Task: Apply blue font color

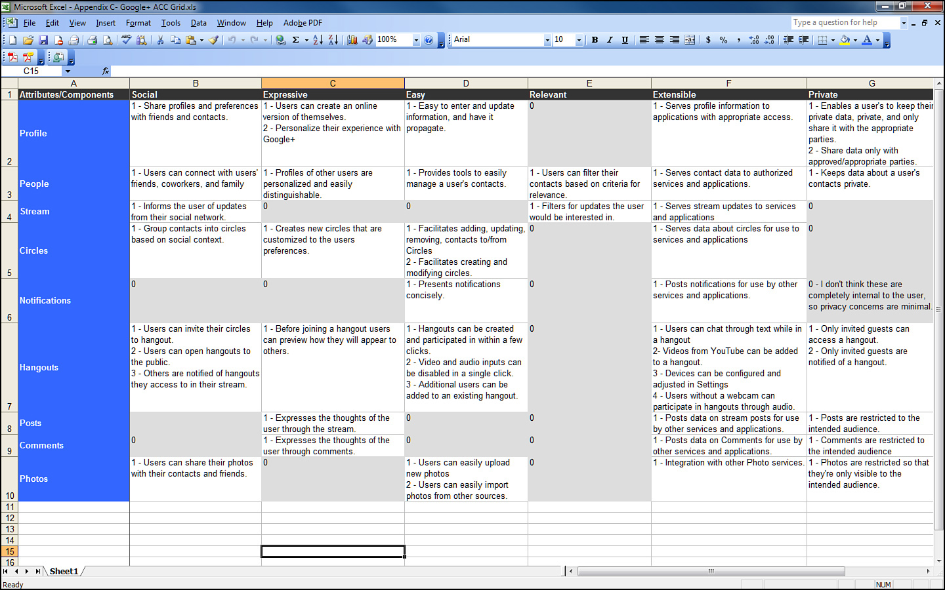Action: click(x=867, y=40)
